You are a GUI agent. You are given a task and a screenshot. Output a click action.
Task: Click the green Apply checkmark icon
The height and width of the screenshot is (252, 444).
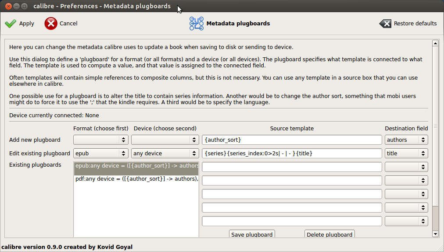tap(11, 24)
